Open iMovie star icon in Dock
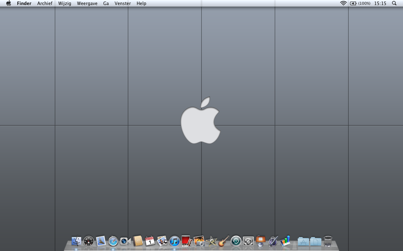The image size is (403, 251). tap(211, 241)
